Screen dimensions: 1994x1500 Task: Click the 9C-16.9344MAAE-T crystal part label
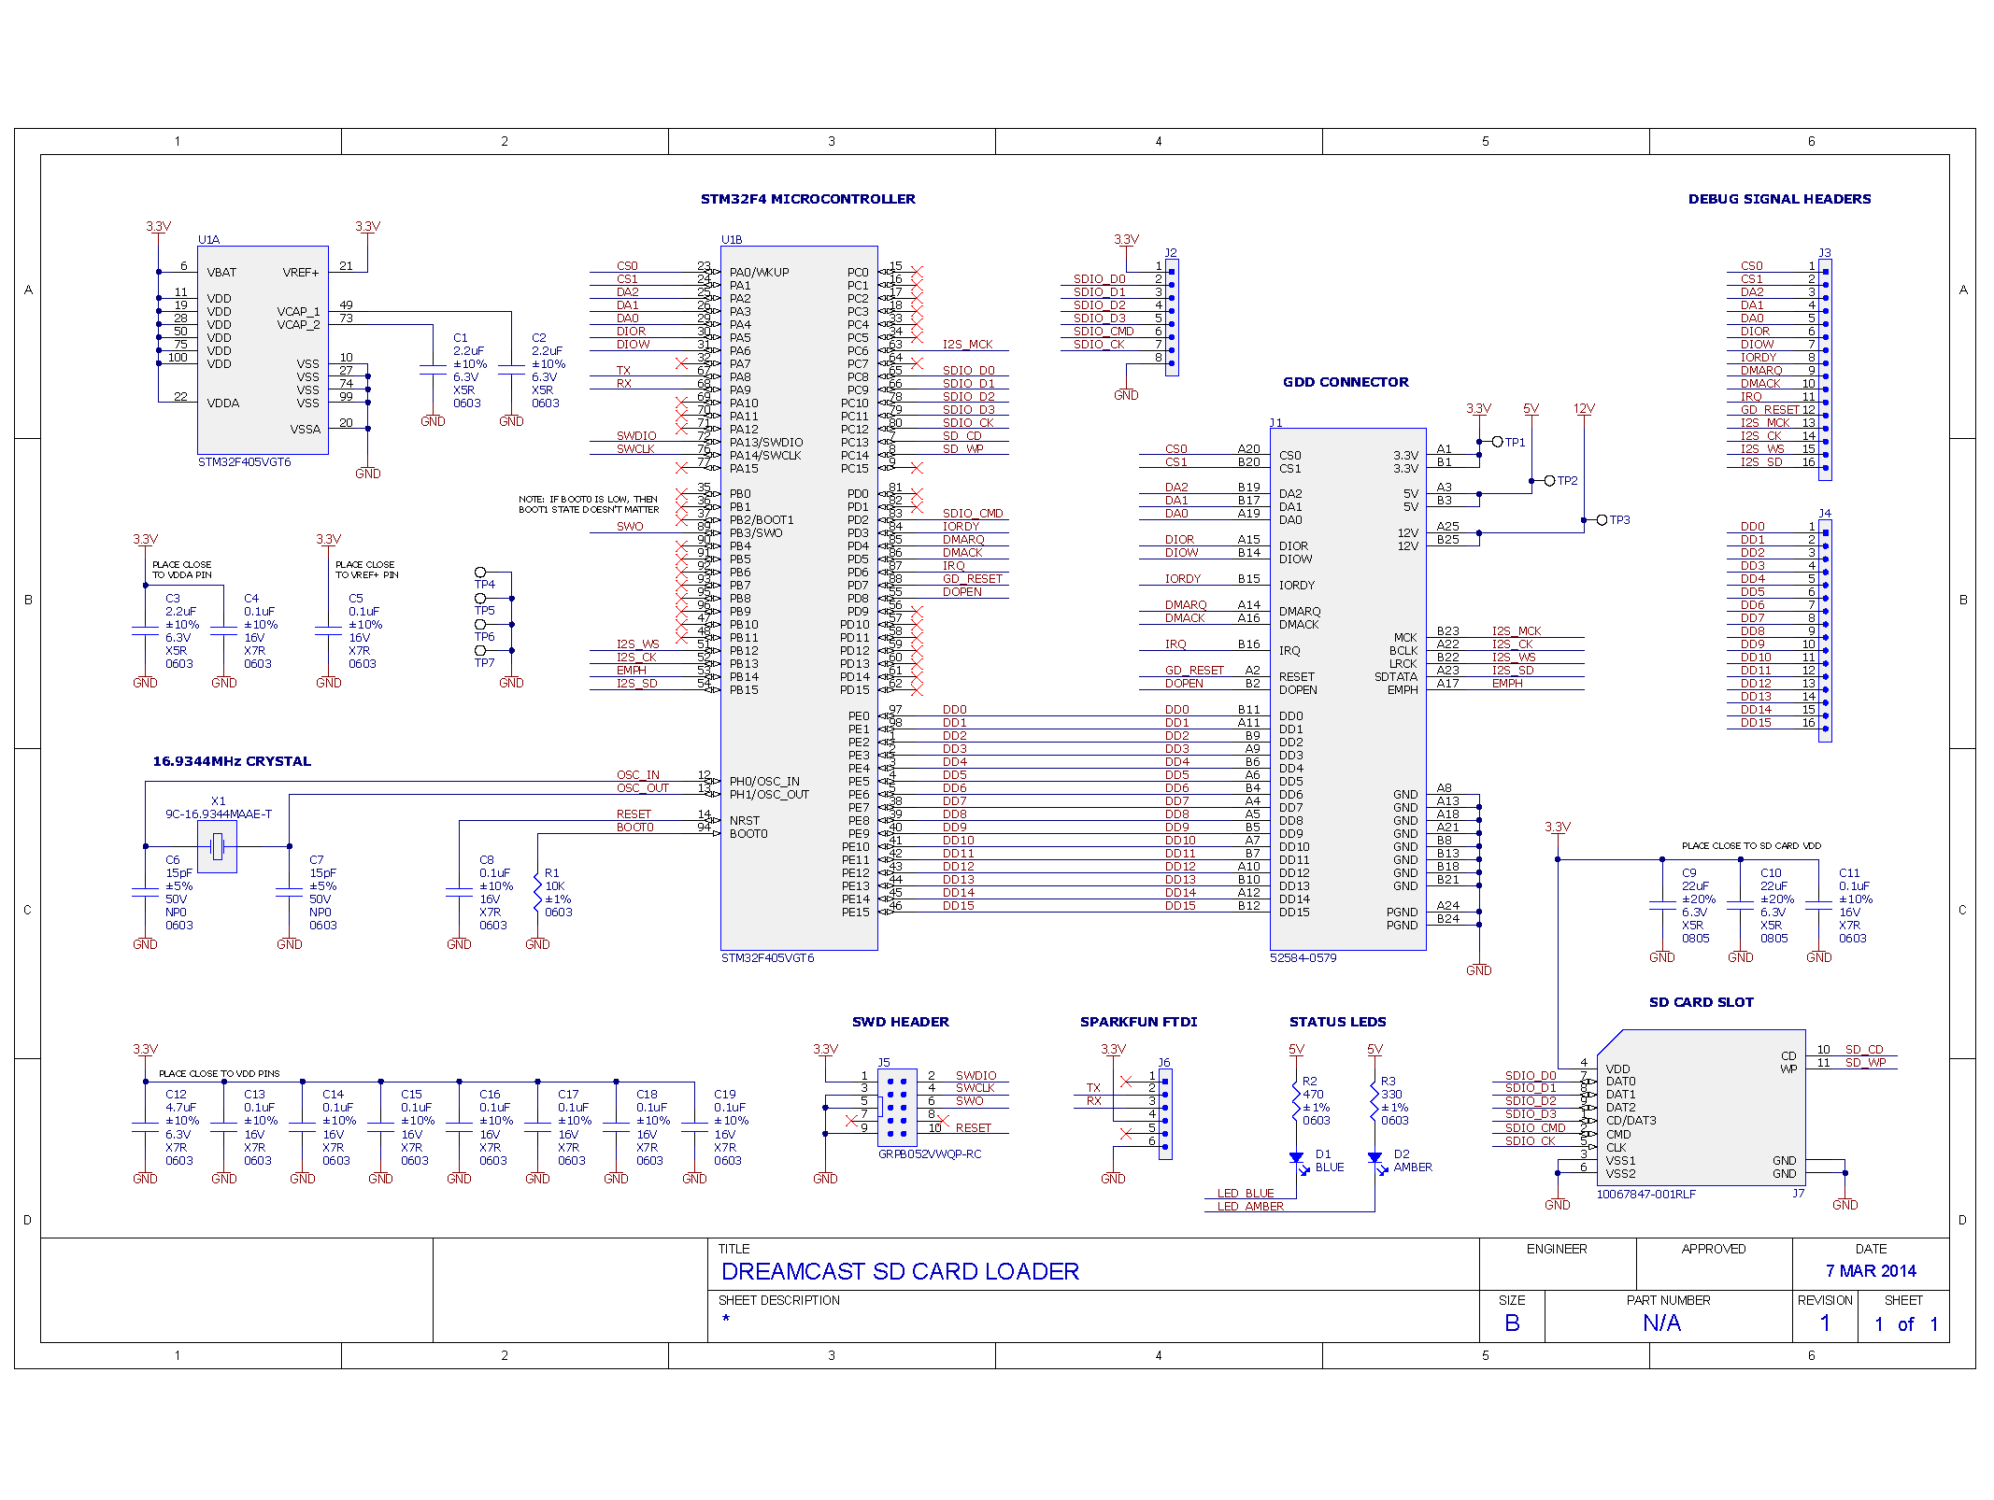219,814
